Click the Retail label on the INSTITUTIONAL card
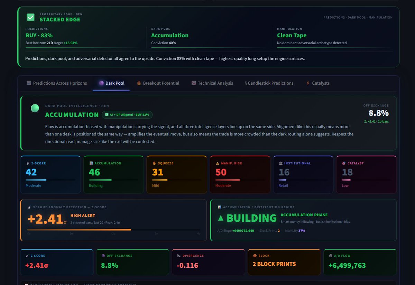The image size is (415, 285). click(x=283, y=186)
